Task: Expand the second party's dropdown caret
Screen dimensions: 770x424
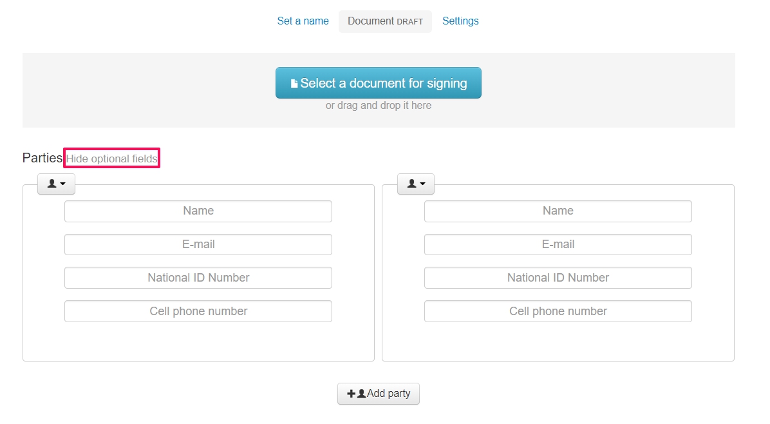Action: tap(422, 184)
